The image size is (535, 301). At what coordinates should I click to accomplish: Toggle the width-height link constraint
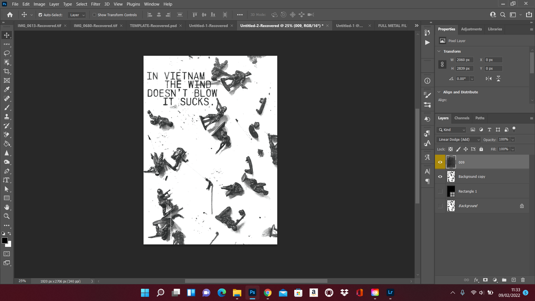coord(442,64)
